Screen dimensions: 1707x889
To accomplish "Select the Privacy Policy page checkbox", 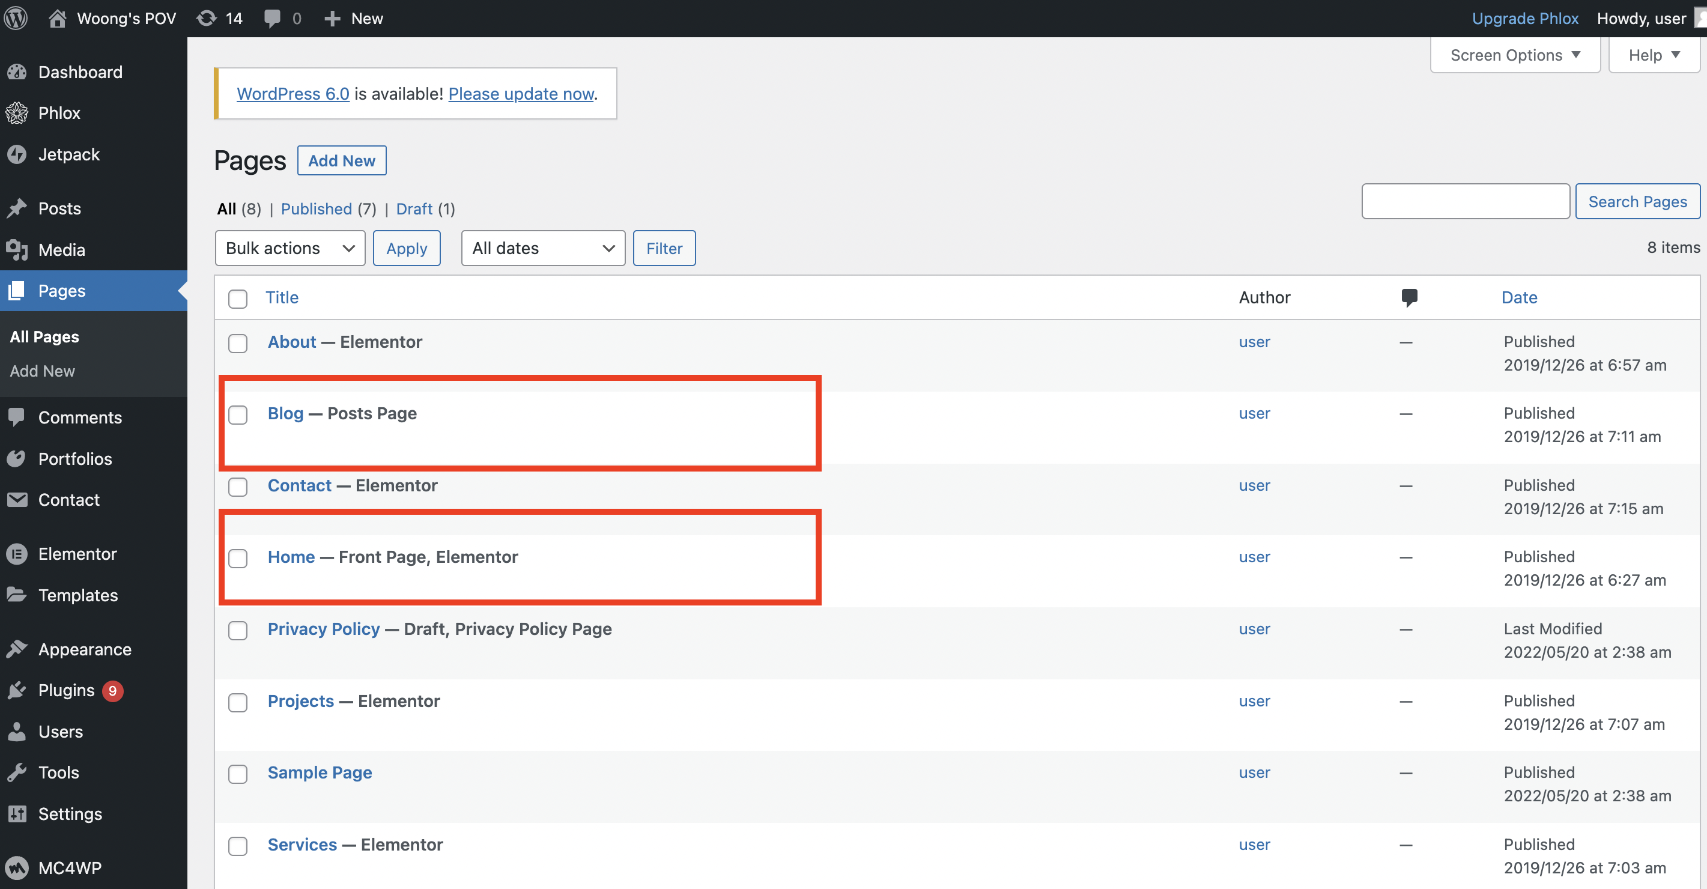I will [238, 630].
